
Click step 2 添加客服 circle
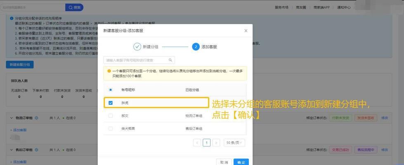(x=196, y=47)
